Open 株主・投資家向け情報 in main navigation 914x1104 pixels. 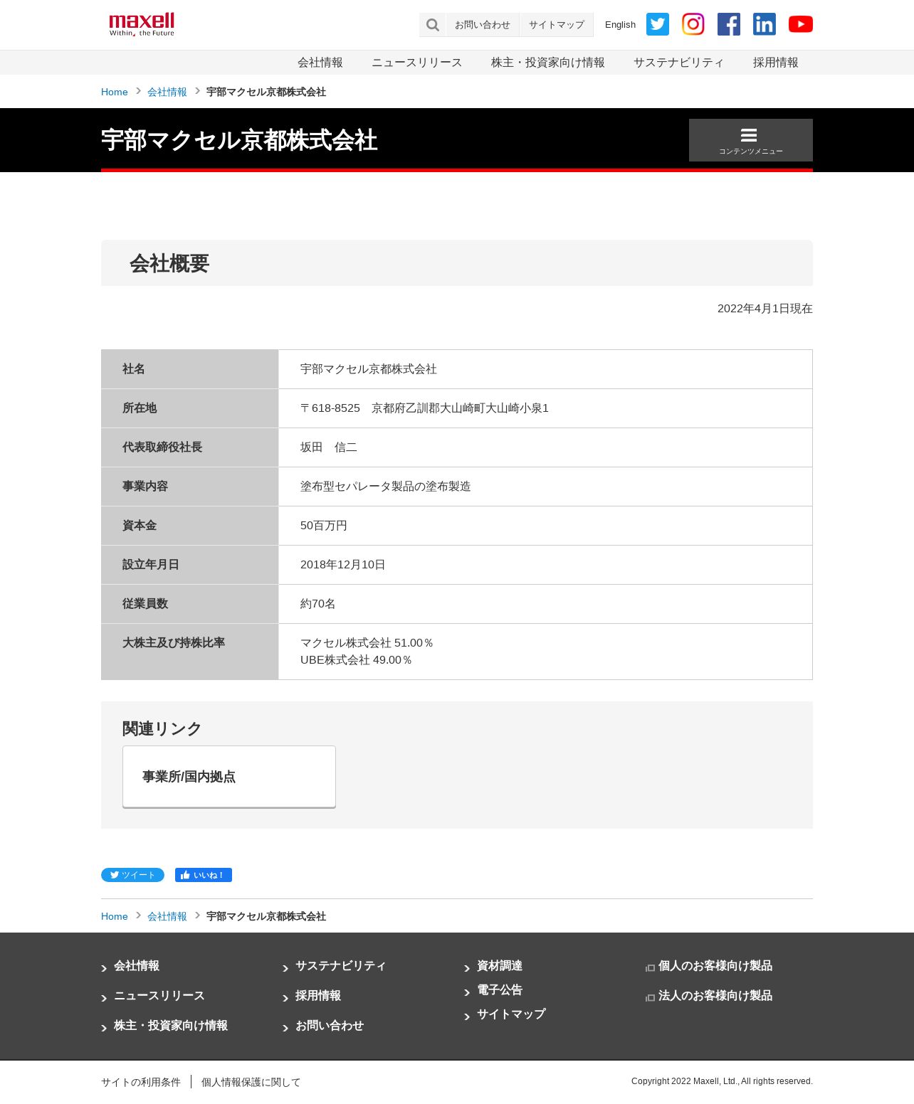tap(548, 63)
